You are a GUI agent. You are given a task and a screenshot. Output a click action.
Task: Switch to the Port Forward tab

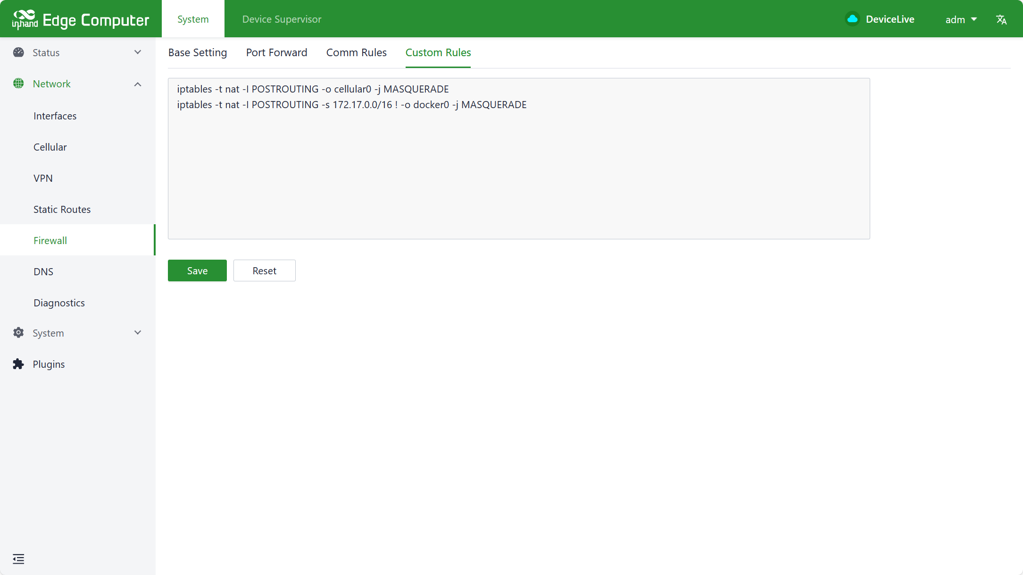point(276,52)
